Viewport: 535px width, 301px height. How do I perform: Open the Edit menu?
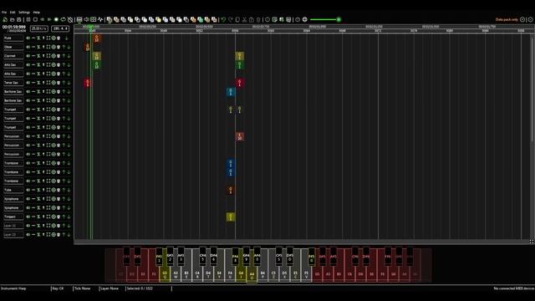pos(13,13)
